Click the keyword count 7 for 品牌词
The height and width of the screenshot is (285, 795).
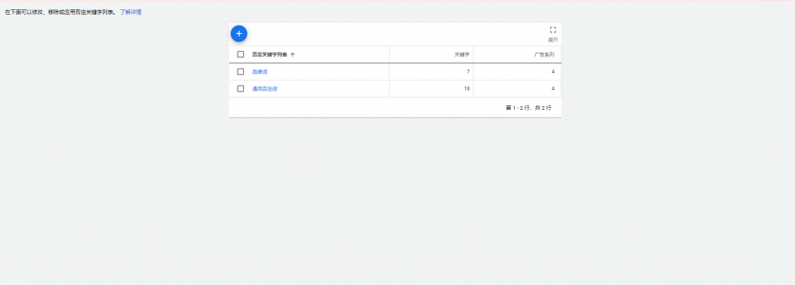[468, 72]
